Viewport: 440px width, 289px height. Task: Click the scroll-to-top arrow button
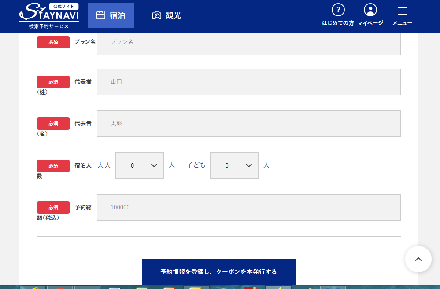click(418, 259)
